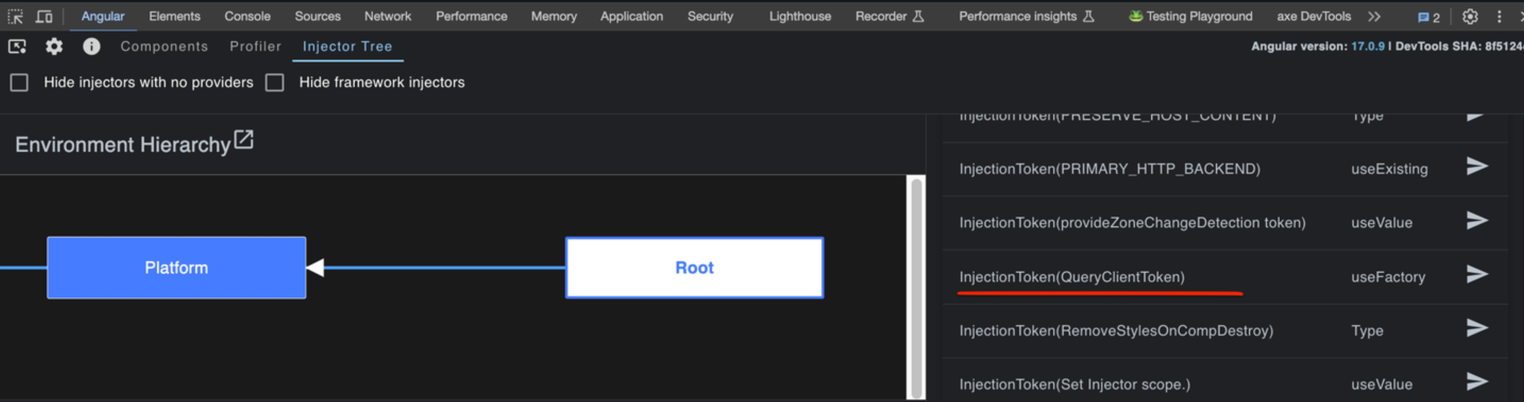The image size is (1524, 402).
Task: Select the Root injector node
Action: 694,267
